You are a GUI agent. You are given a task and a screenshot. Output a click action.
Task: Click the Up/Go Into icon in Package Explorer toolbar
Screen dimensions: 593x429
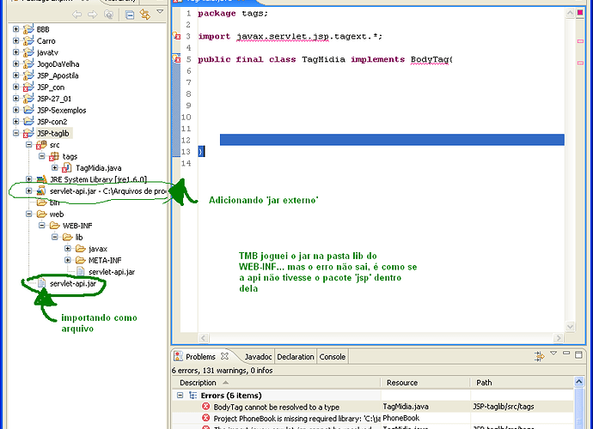tap(109, 15)
